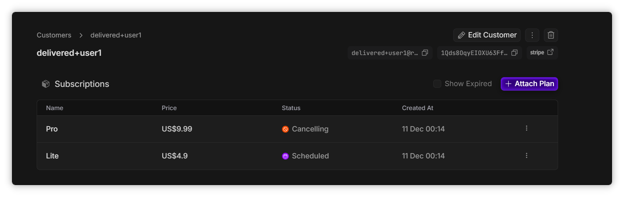Click the Cancelling status icon
624x197 pixels.
tap(285, 129)
